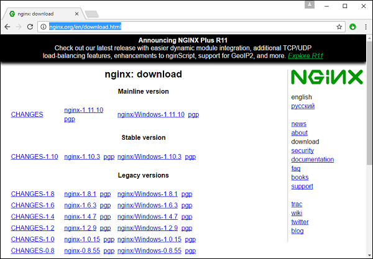Bookmark this page with the star icon
The width and height of the screenshot is (373, 259).
coord(339,27)
